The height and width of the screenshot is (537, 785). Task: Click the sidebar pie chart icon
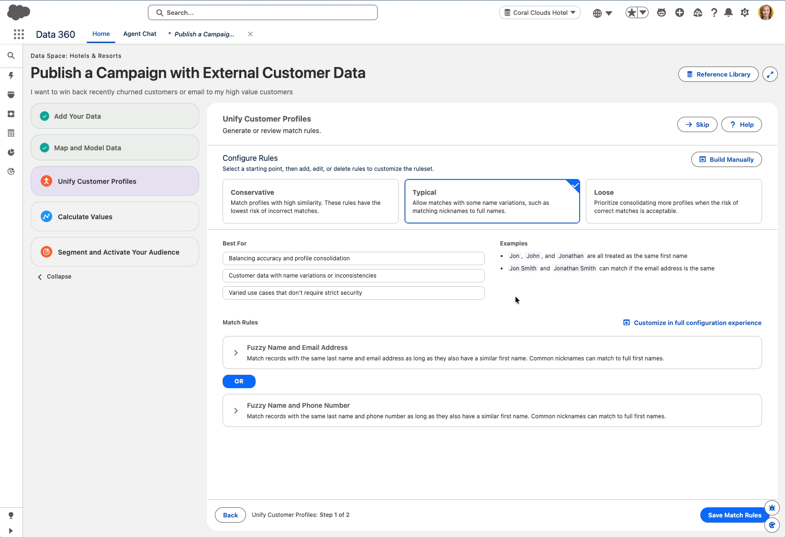[x=11, y=152]
